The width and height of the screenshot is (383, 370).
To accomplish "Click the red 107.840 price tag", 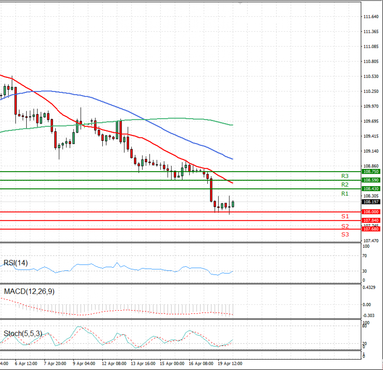I will pyautogui.click(x=371, y=221).
